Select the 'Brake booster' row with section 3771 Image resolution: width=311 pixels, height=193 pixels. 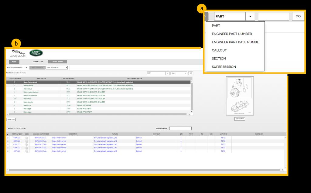coord(98,102)
